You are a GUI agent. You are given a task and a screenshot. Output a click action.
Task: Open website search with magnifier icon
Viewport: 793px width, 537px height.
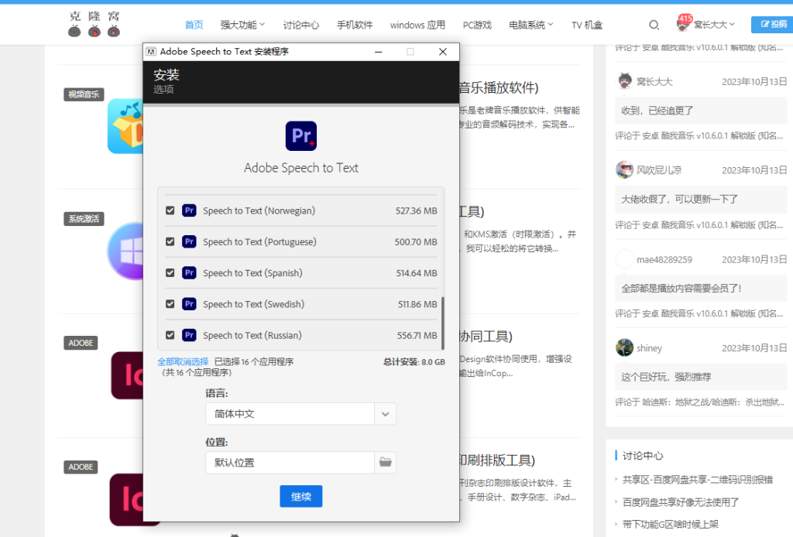(654, 25)
